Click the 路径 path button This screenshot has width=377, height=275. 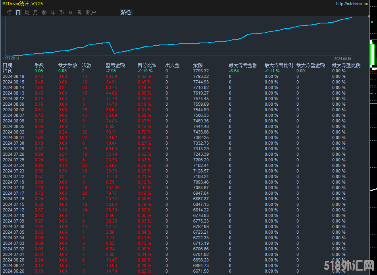click(126, 12)
